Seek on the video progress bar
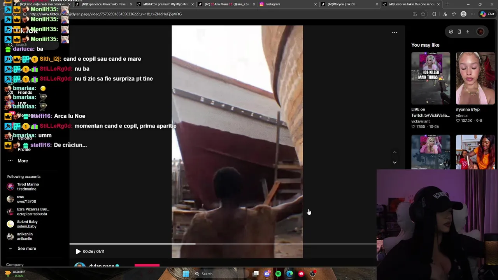 [223, 244]
